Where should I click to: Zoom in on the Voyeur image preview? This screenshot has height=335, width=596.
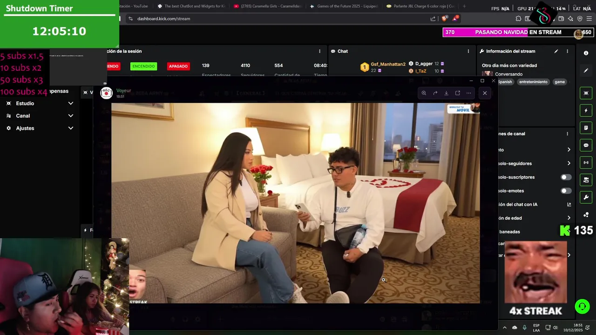(x=424, y=93)
